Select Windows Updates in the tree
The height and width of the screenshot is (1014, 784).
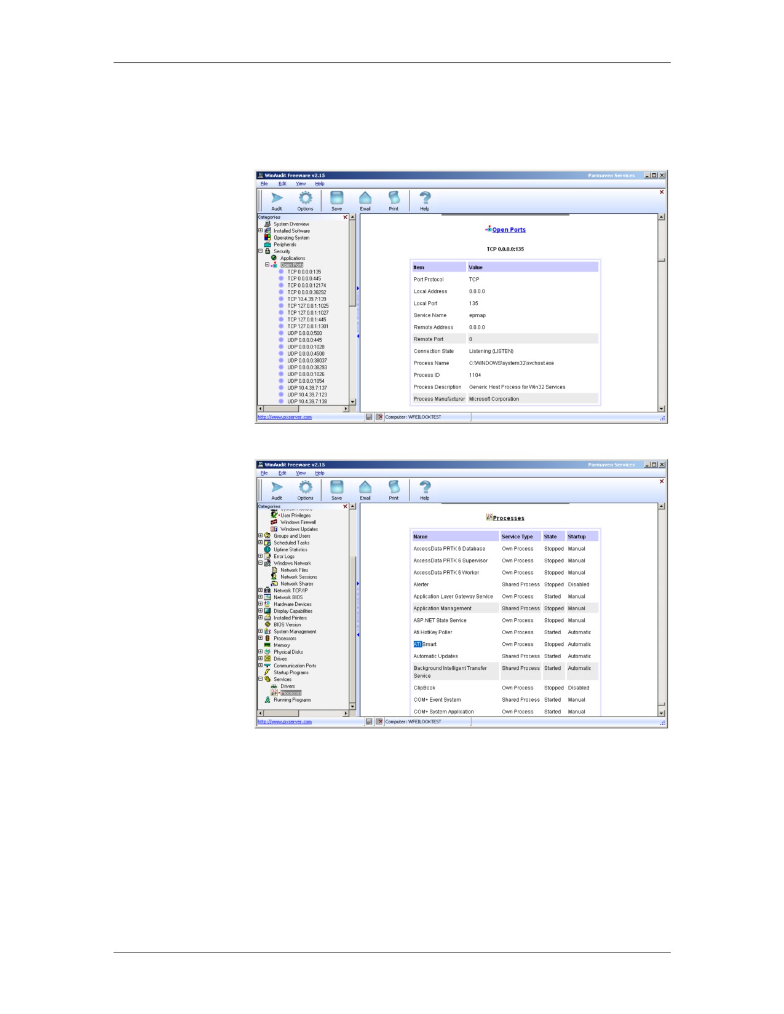click(299, 529)
